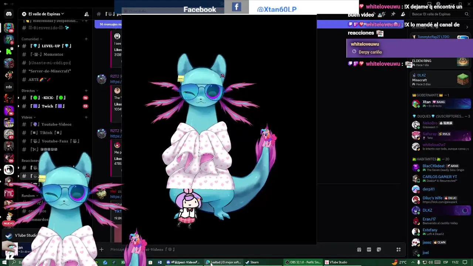Collapse the Videos category
This screenshot has width=473, height=266.
[x=28, y=117]
